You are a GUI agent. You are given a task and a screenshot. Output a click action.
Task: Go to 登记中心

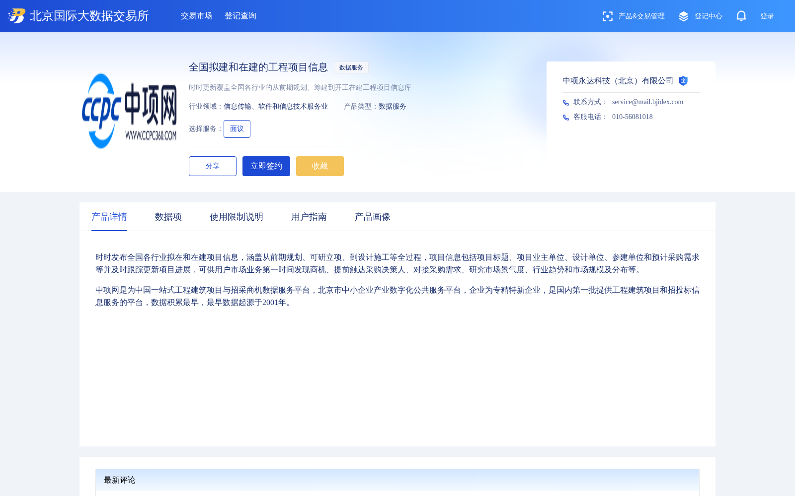(x=709, y=16)
